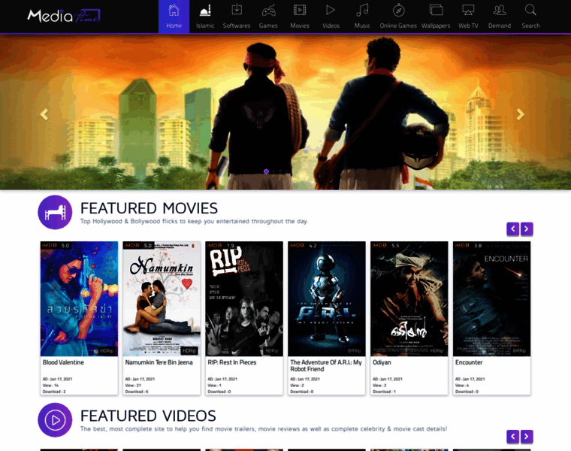Open the Games controller icon

pos(268,11)
